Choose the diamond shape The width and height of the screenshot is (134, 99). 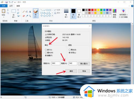[42, 16]
